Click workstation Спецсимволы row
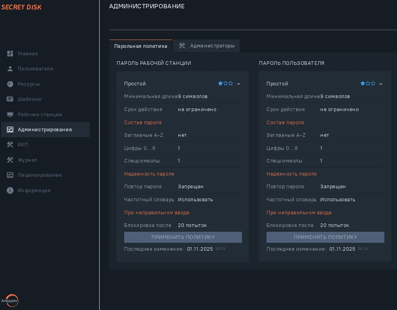Image resolution: width=397 pixels, height=310 pixels. [x=182, y=161]
